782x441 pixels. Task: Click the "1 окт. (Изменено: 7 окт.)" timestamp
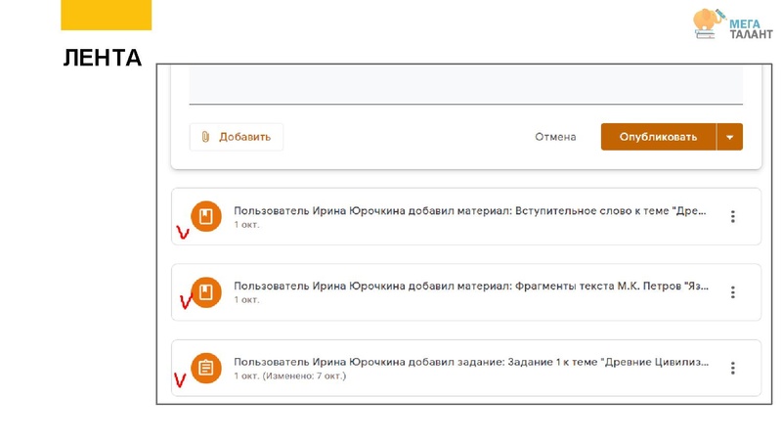click(x=289, y=375)
